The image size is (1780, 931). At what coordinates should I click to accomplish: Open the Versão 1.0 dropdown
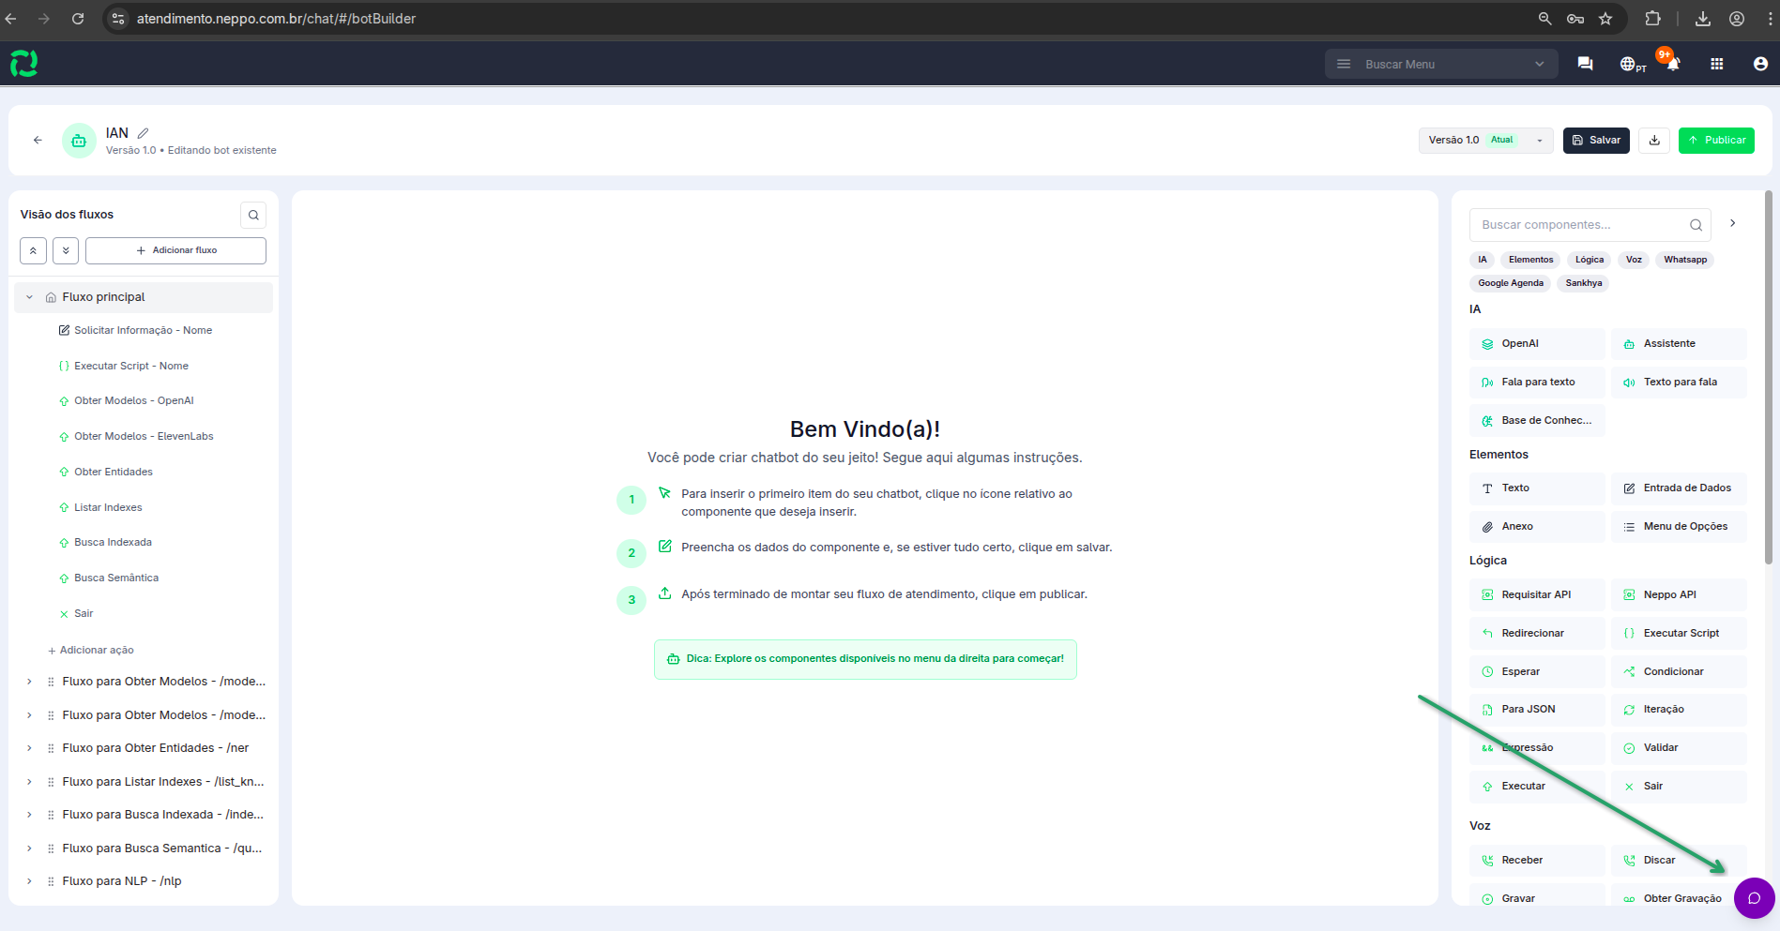1485,141
